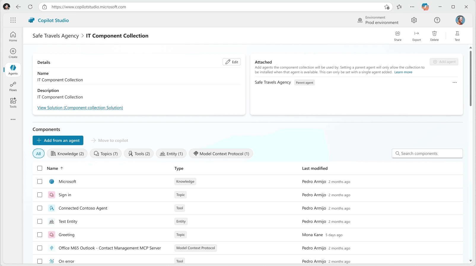Refresh the browser page
The image size is (476, 266).
coord(30,7)
